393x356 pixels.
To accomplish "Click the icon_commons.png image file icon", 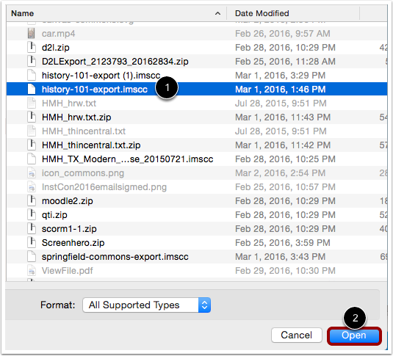I will point(32,173).
